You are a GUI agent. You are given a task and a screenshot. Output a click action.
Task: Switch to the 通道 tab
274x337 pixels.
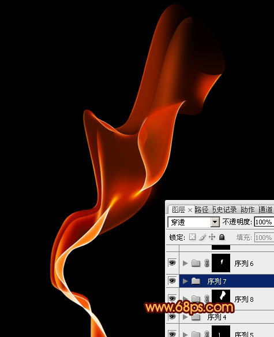coord(266,210)
